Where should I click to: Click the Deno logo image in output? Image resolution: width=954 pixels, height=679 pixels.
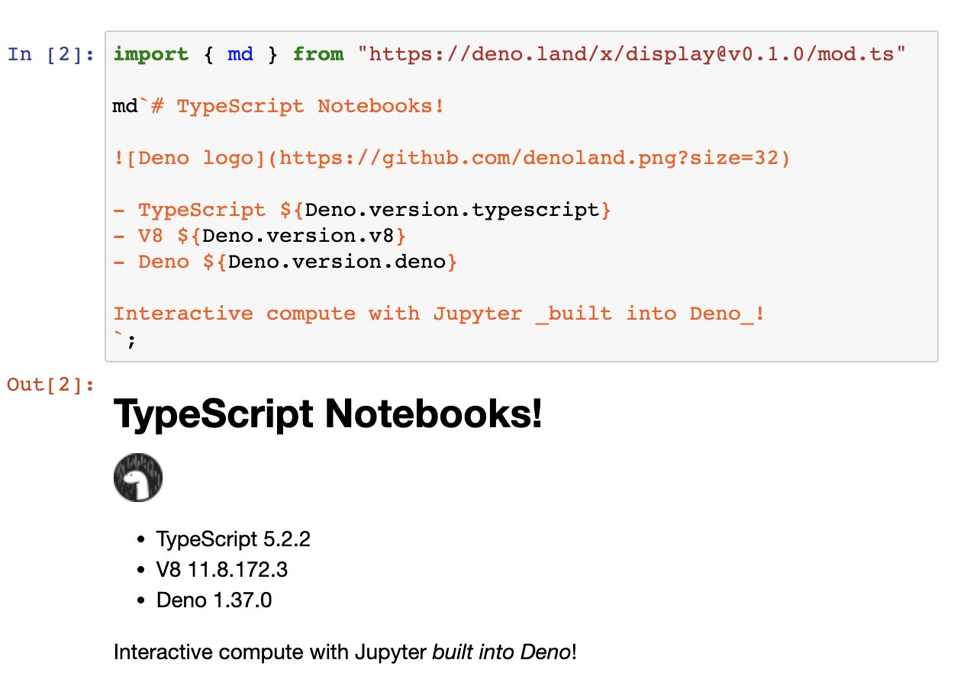click(x=138, y=478)
